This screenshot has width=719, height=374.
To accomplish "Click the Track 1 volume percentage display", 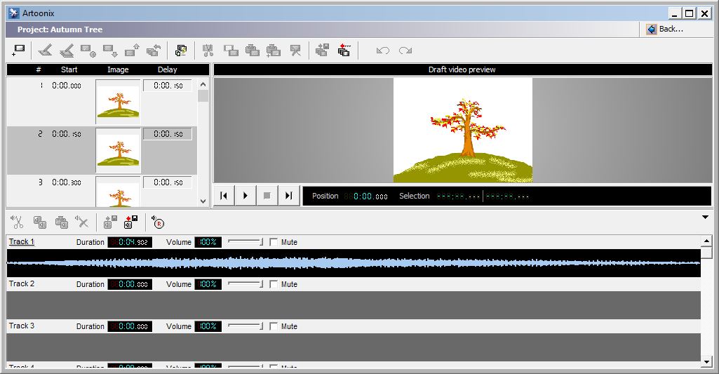I will click(x=208, y=242).
